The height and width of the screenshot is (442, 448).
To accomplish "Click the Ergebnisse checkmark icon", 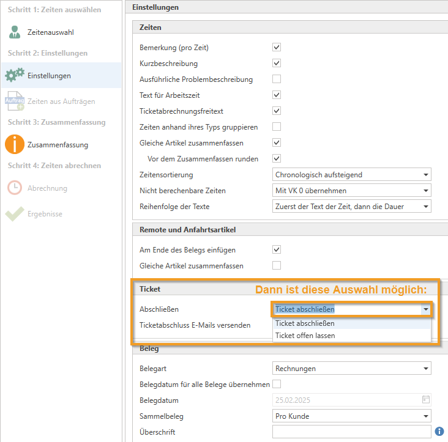I will (x=15, y=214).
